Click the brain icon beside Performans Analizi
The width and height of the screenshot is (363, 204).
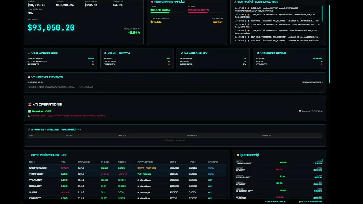coord(152,2)
